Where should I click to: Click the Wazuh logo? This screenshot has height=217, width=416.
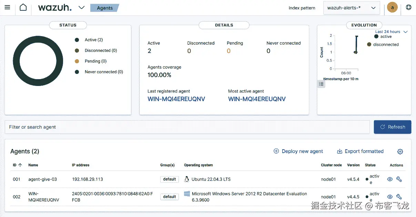click(x=55, y=8)
